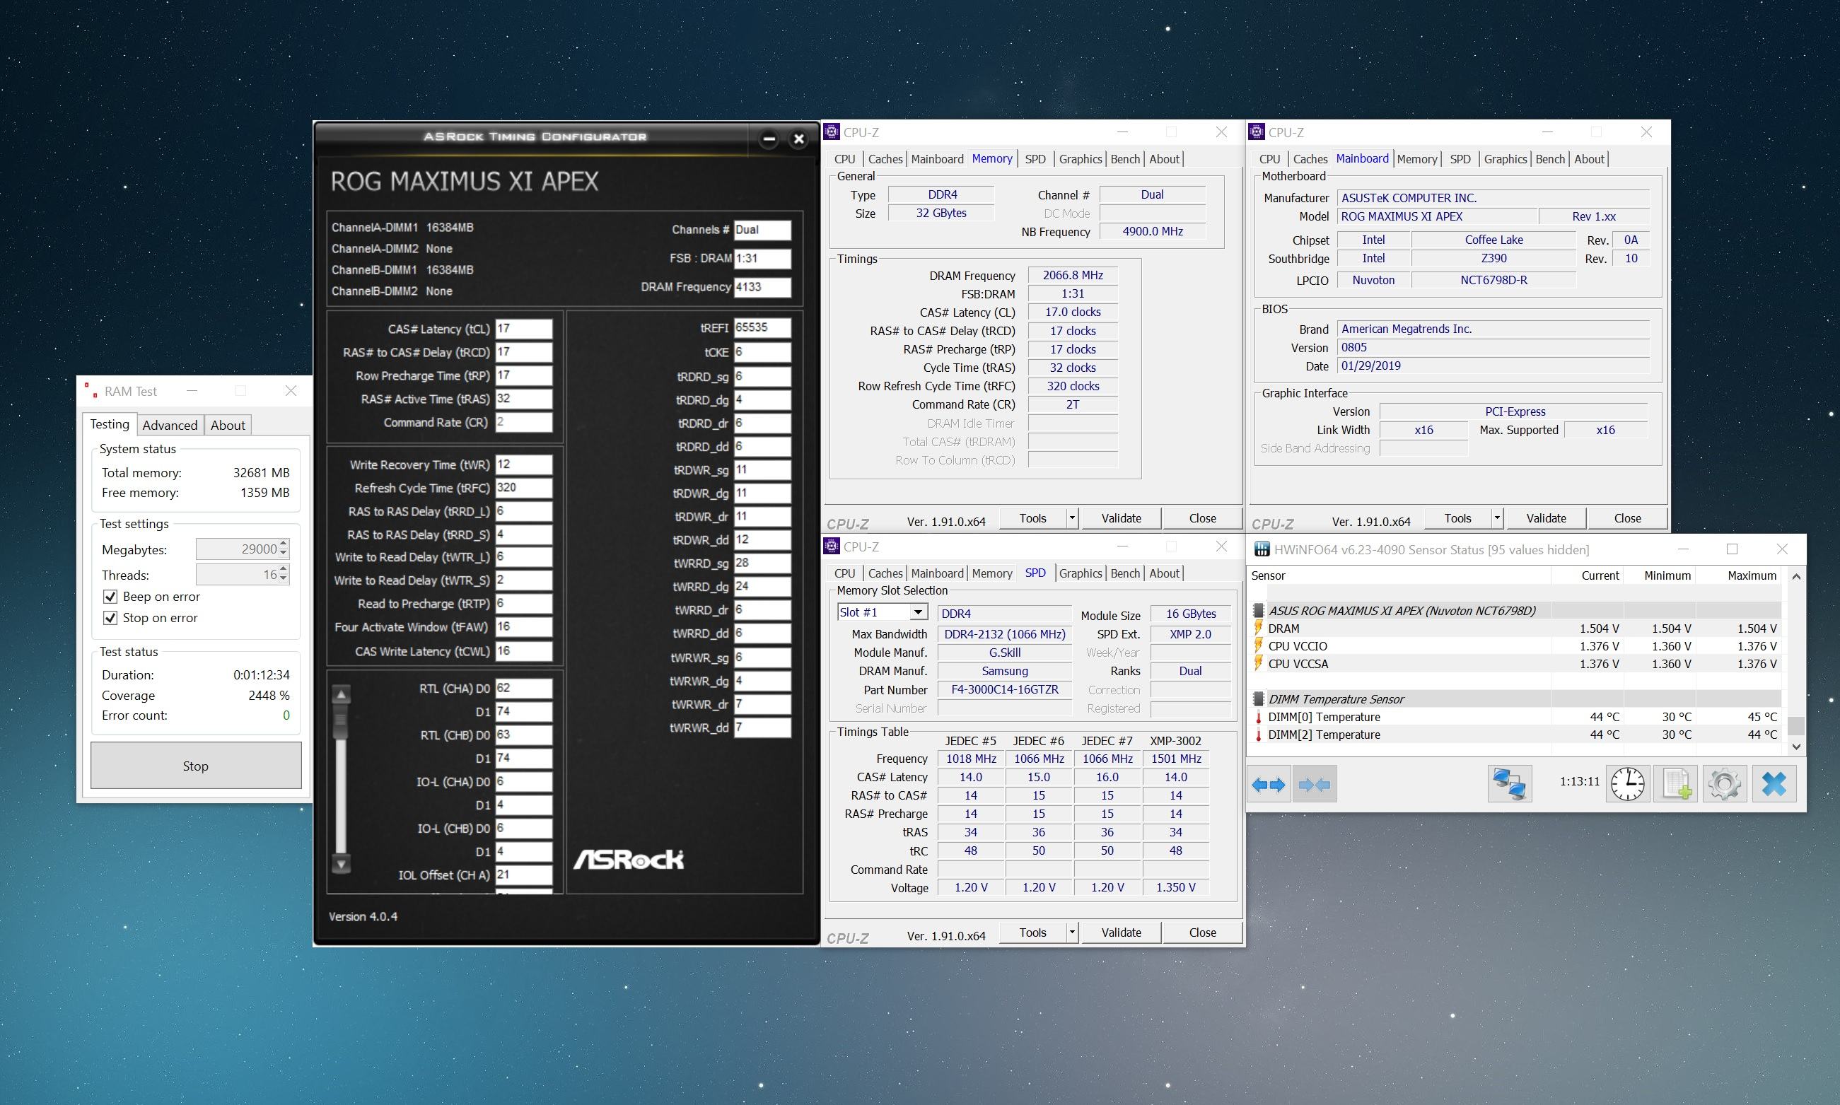Image resolution: width=1840 pixels, height=1105 pixels.
Task: Click Validate in CPU-Z SPD window
Action: click(1121, 932)
